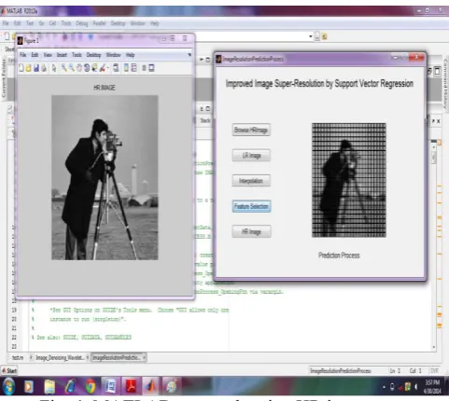The image size is (449, 401).
Task: Open Internet Explorer from the taskbar
Action: click(x=70, y=387)
